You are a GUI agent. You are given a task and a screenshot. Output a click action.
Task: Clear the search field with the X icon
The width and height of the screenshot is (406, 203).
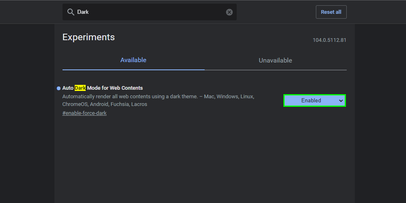pos(229,12)
